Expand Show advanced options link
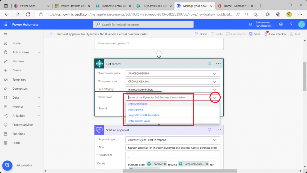Image resolution: width=307 pixels, height=173 pixels. [x=114, y=43]
